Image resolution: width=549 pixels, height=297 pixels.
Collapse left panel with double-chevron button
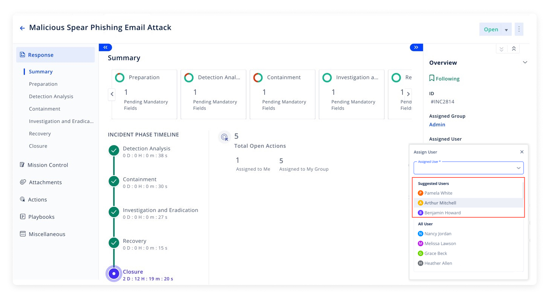click(105, 47)
